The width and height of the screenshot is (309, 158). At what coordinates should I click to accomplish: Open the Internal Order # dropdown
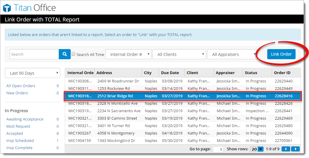coord(128,54)
